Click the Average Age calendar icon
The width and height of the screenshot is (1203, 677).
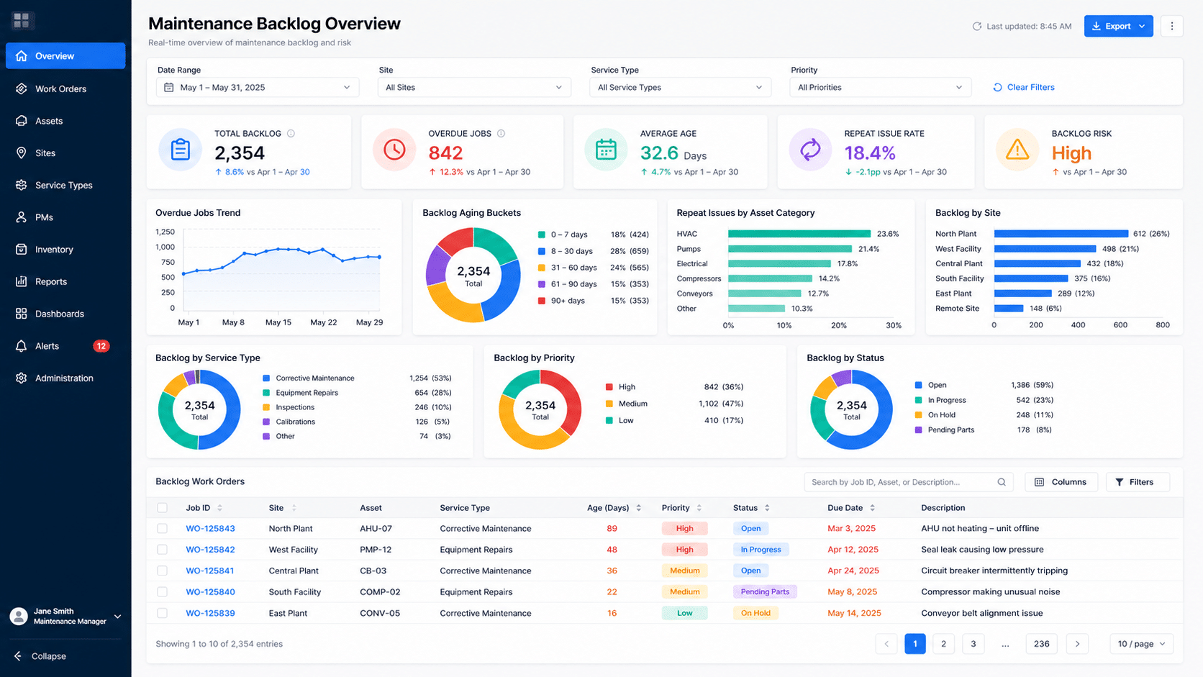606,150
